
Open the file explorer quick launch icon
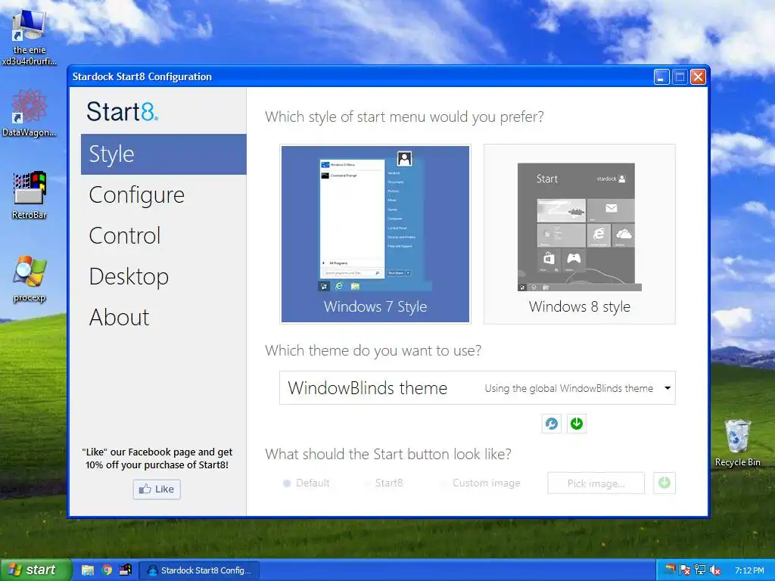coord(88,570)
